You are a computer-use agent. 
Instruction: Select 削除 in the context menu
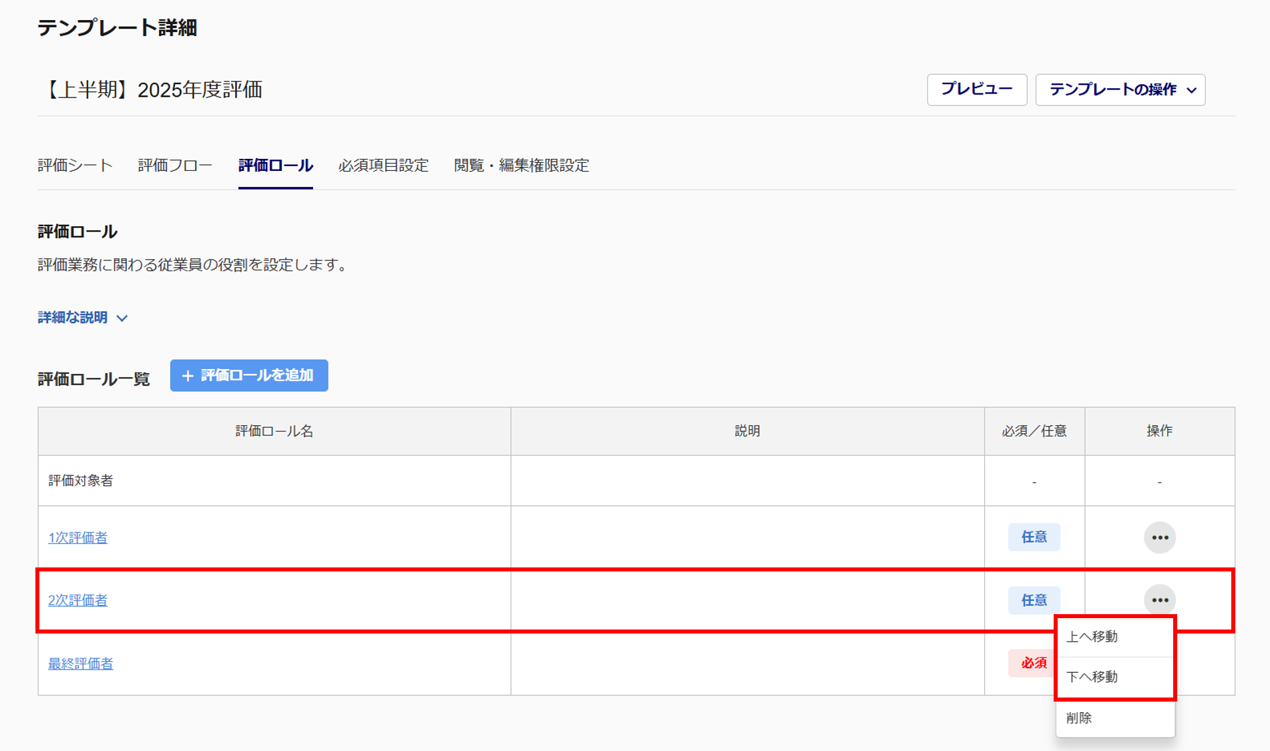tap(1115, 718)
